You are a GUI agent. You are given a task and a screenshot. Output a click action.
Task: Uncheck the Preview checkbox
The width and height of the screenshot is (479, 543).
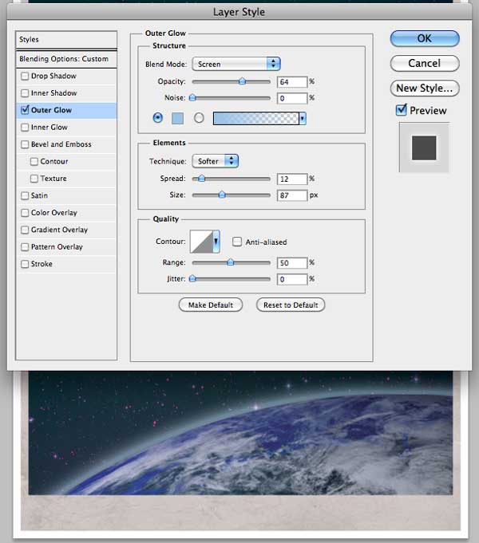click(402, 110)
